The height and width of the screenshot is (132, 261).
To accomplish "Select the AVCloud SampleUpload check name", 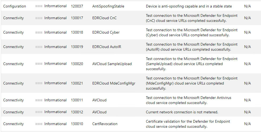I will (112, 64).
